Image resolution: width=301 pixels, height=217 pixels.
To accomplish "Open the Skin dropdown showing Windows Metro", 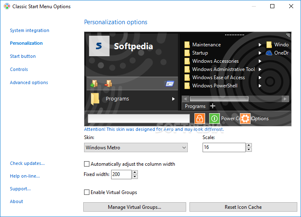I will [x=136, y=148].
